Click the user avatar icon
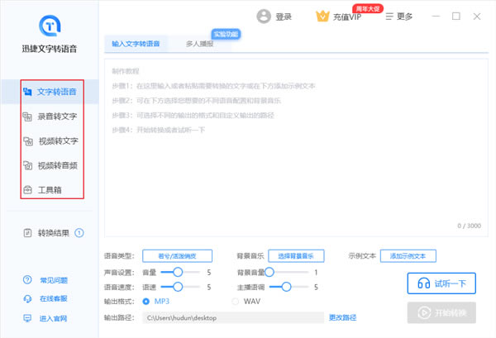The image size is (496, 338). click(x=264, y=17)
